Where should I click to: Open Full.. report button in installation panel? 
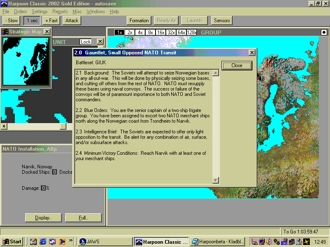click(83, 218)
